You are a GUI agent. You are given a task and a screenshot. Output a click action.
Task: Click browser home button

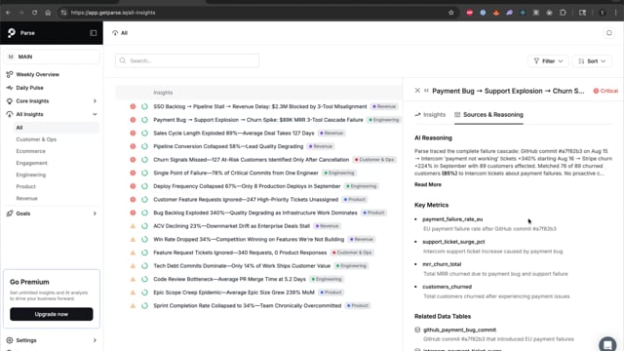(x=48, y=13)
